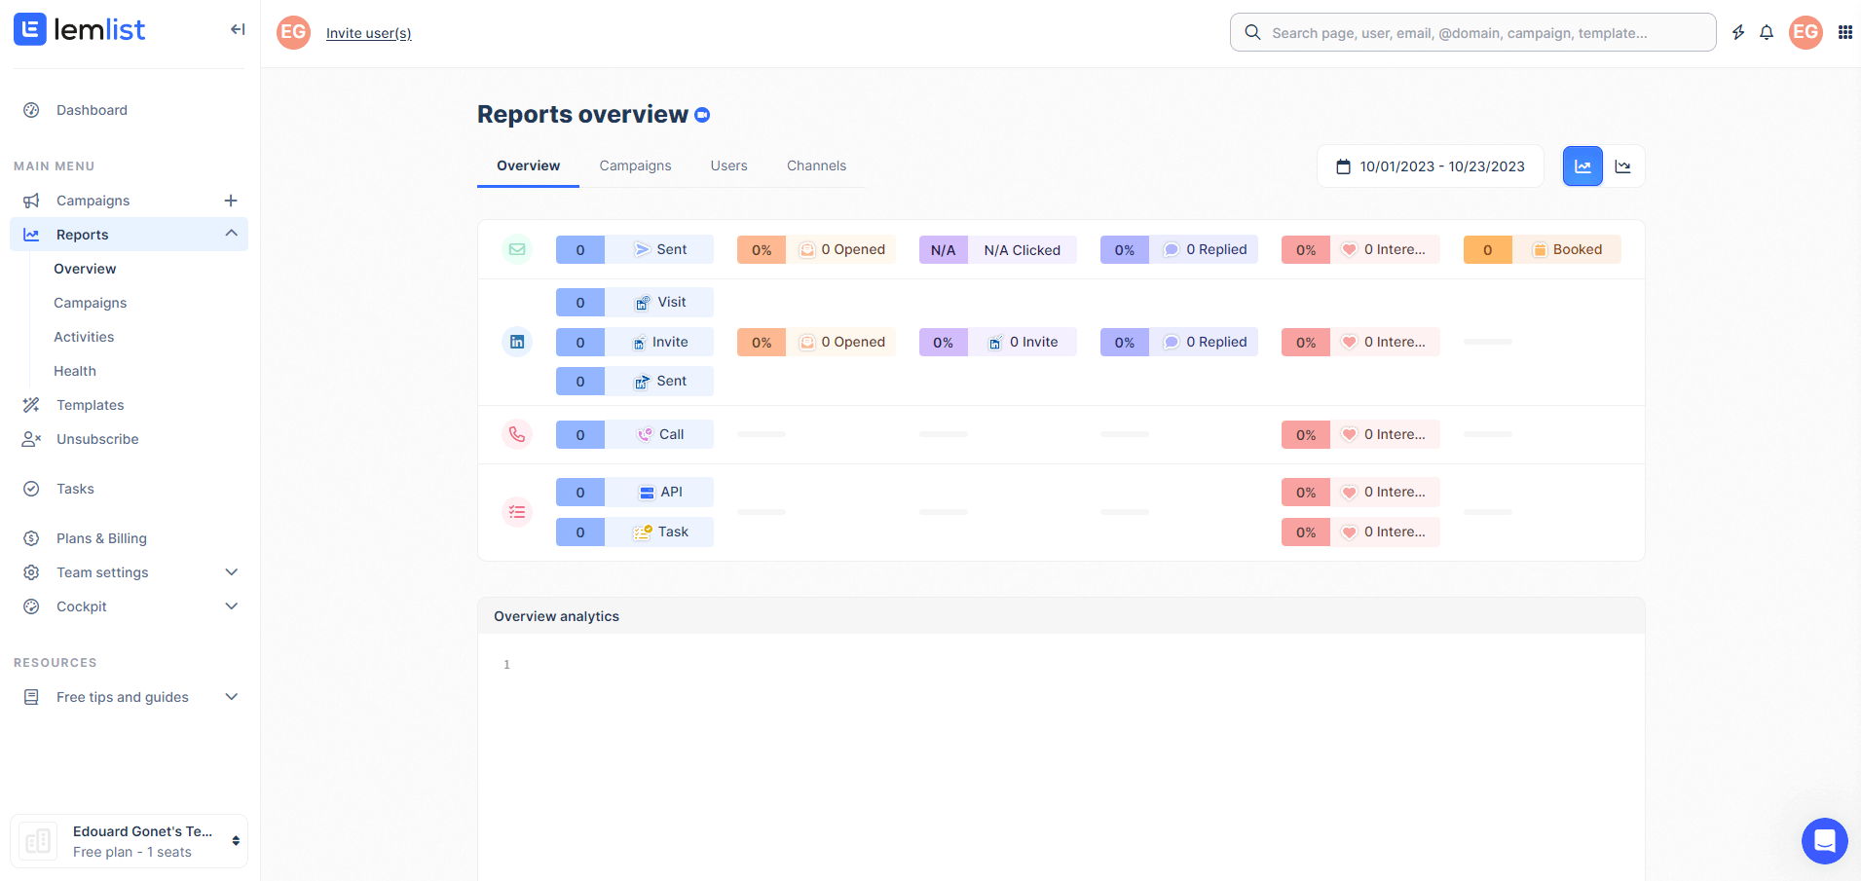Viewport: 1861px width, 881px height.
Task: Click the LinkedIn channel icon
Action: click(x=517, y=342)
